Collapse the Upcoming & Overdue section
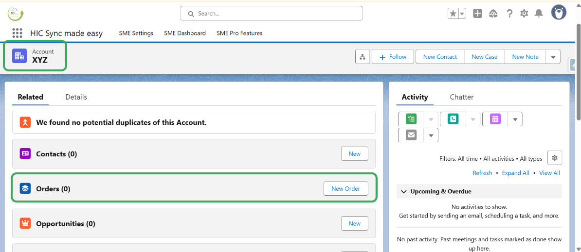This screenshot has width=581, height=252. 403,191
